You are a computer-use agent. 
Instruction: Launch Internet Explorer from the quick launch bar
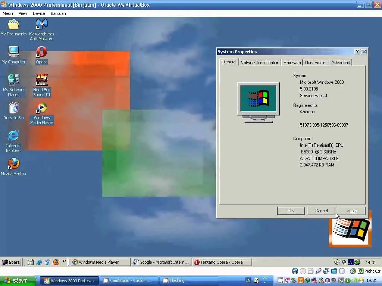click(39, 262)
